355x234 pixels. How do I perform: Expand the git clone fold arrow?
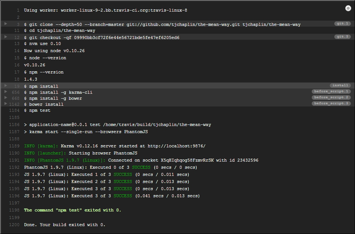click(x=6, y=24)
